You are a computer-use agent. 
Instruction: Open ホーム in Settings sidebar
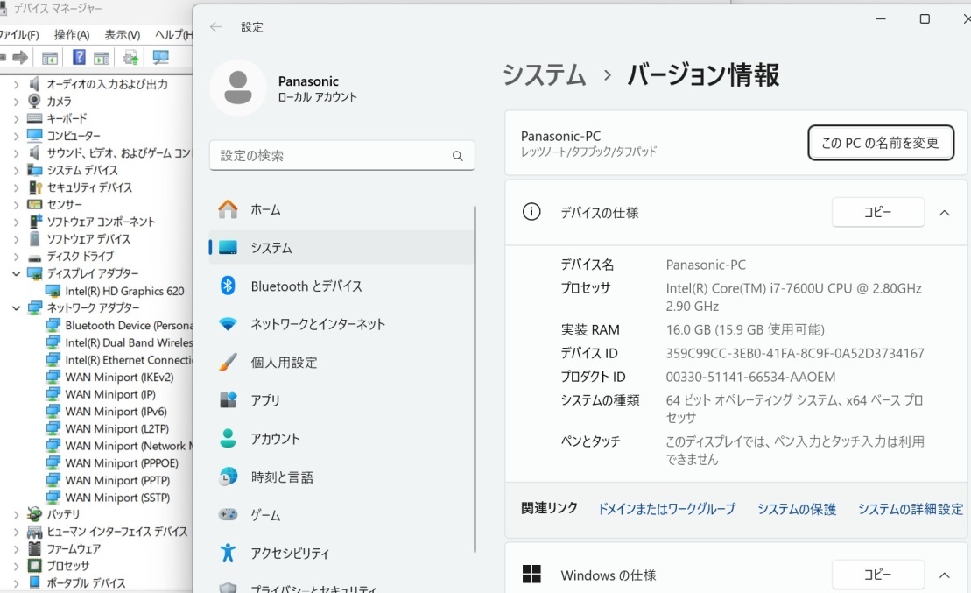pyautogui.click(x=341, y=210)
